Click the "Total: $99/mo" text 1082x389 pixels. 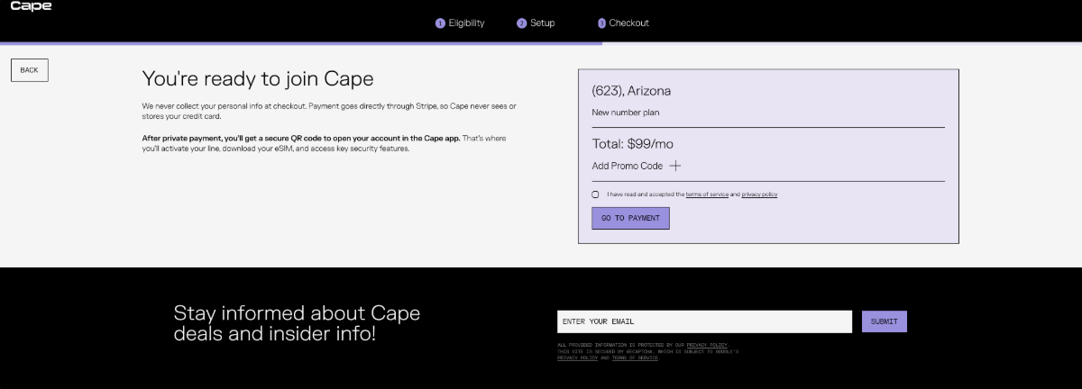[x=632, y=143]
